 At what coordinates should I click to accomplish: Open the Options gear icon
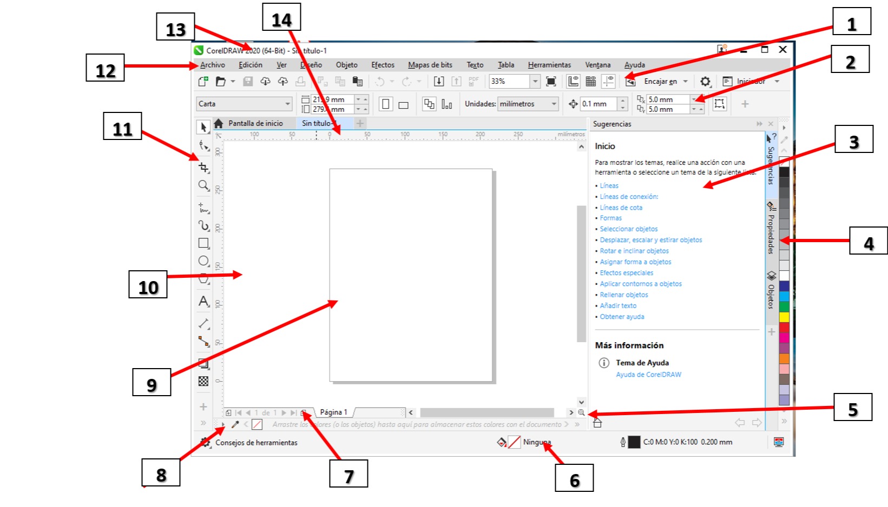pyautogui.click(x=705, y=82)
